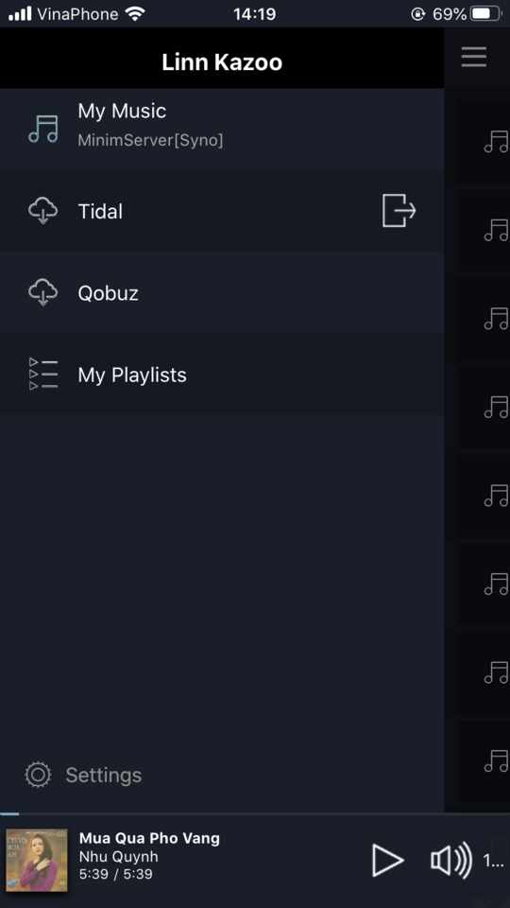Click the track progress bar above player
The width and height of the screenshot is (510, 908).
(255, 813)
